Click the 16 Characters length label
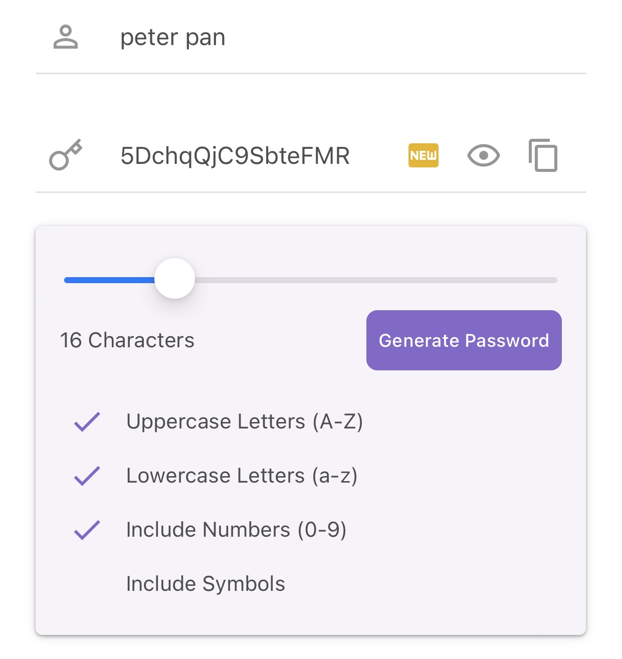The image size is (622, 659). (x=127, y=340)
